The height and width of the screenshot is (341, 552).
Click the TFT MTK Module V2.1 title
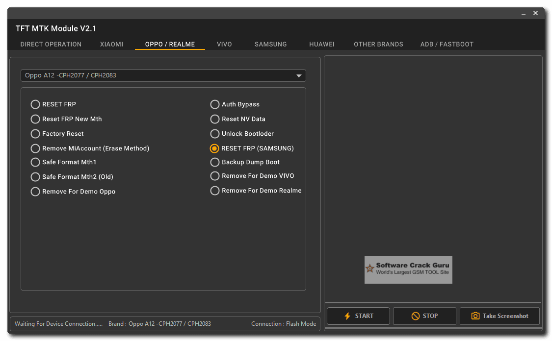(x=55, y=28)
